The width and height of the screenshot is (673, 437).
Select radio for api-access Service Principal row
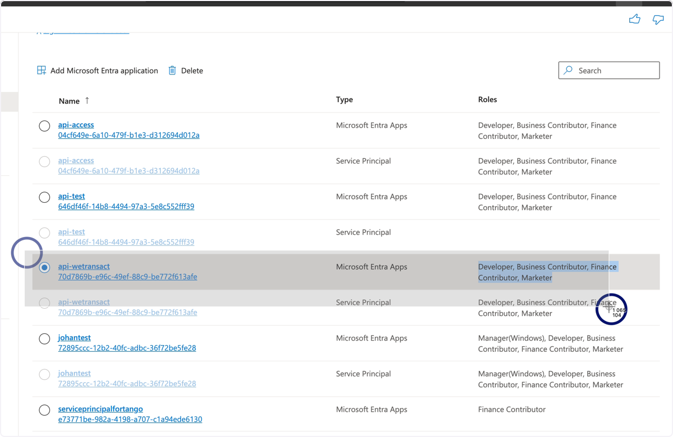tap(44, 162)
